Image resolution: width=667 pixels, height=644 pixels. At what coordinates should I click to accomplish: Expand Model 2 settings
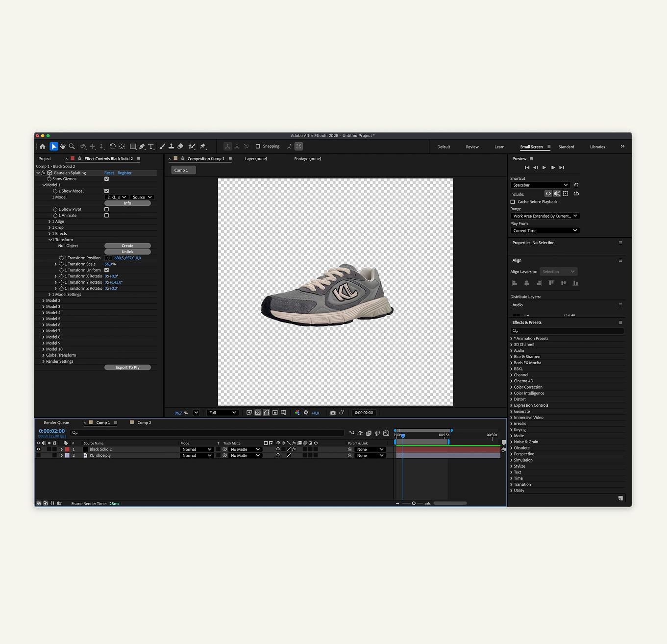[x=43, y=300]
